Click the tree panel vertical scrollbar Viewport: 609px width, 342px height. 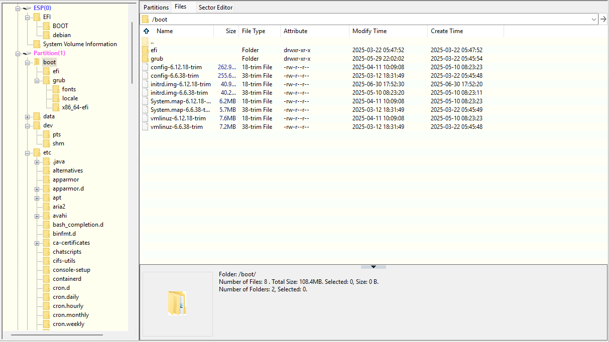[x=132, y=53]
